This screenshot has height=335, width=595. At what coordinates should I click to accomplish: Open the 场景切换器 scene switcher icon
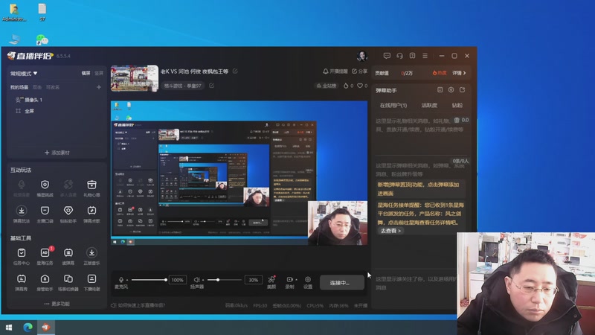(x=68, y=279)
